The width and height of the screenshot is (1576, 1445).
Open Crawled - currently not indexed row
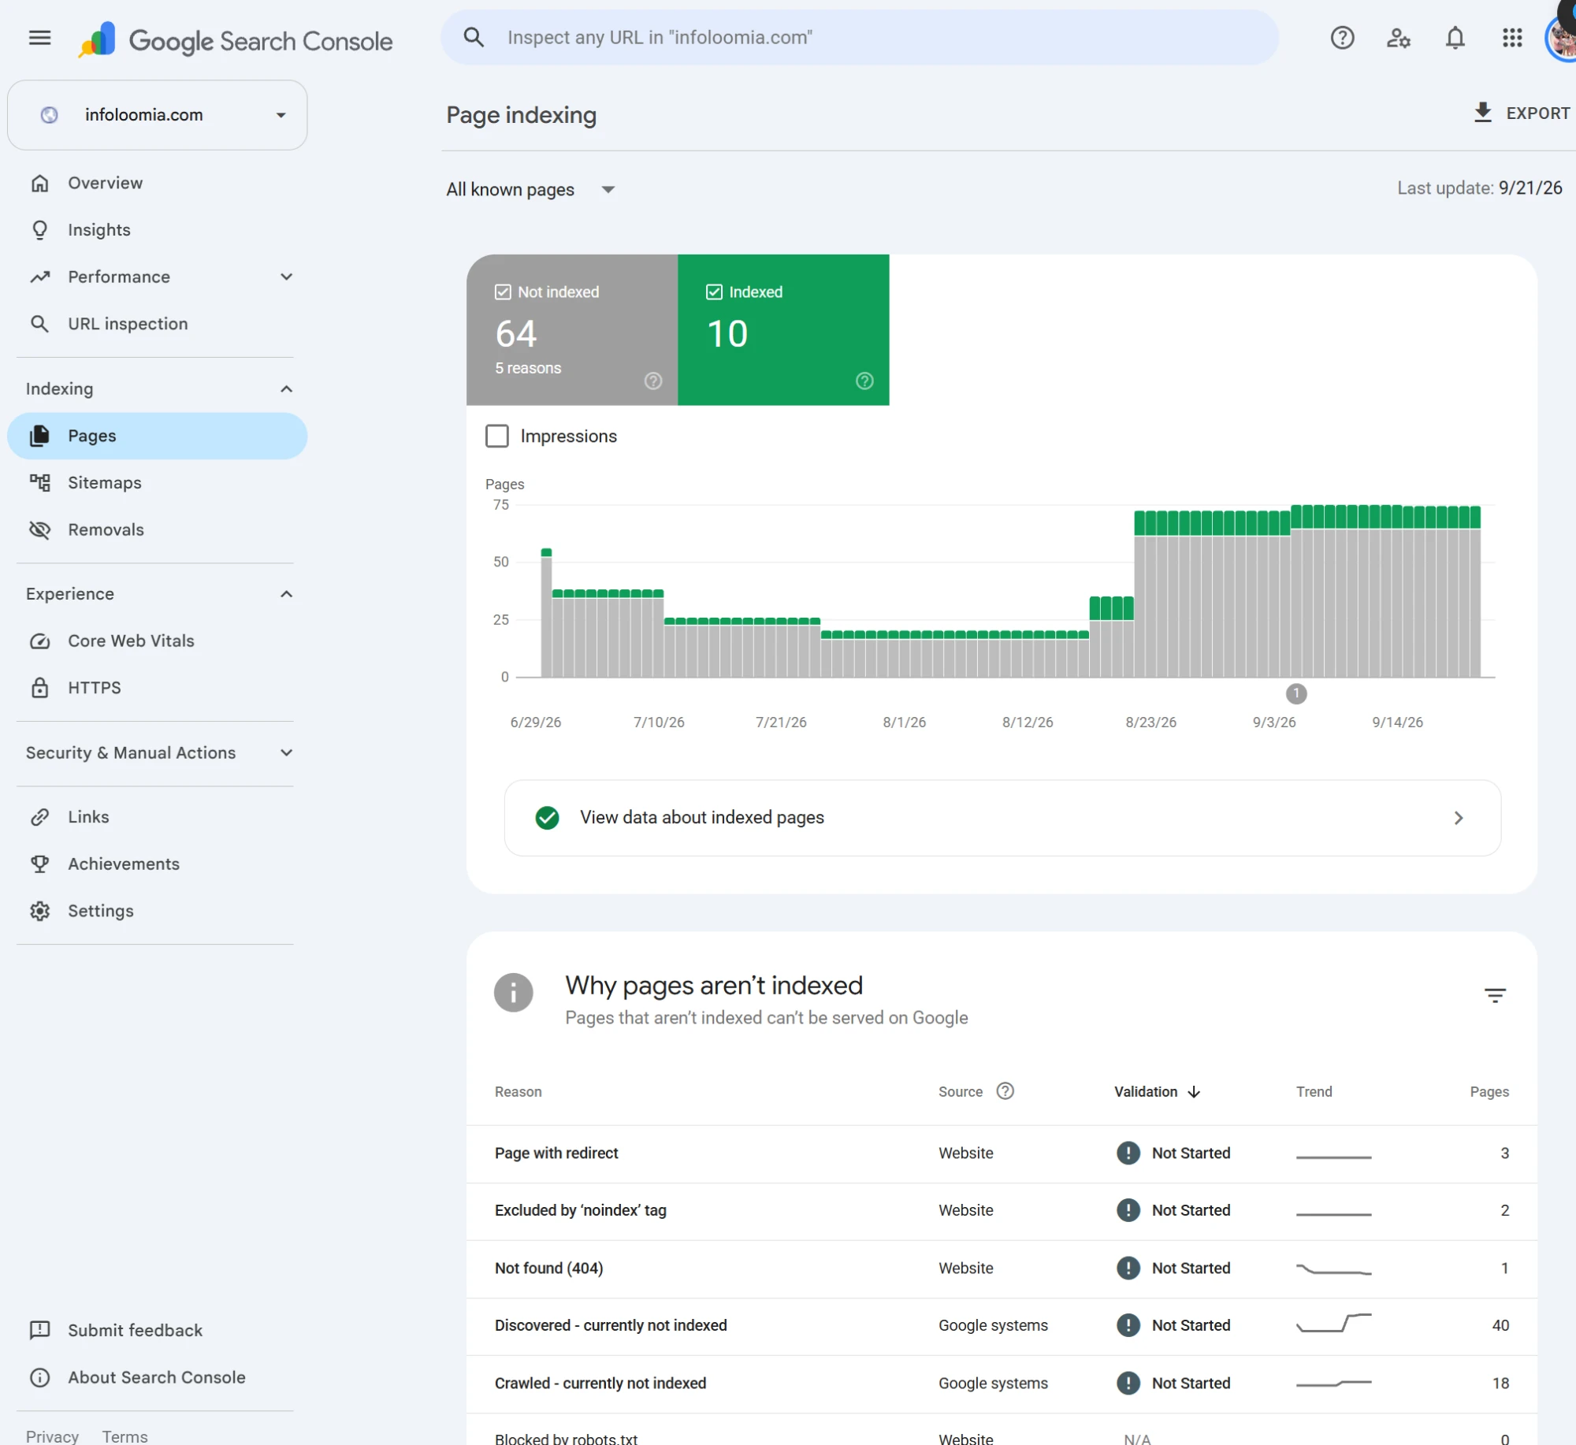click(1002, 1384)
